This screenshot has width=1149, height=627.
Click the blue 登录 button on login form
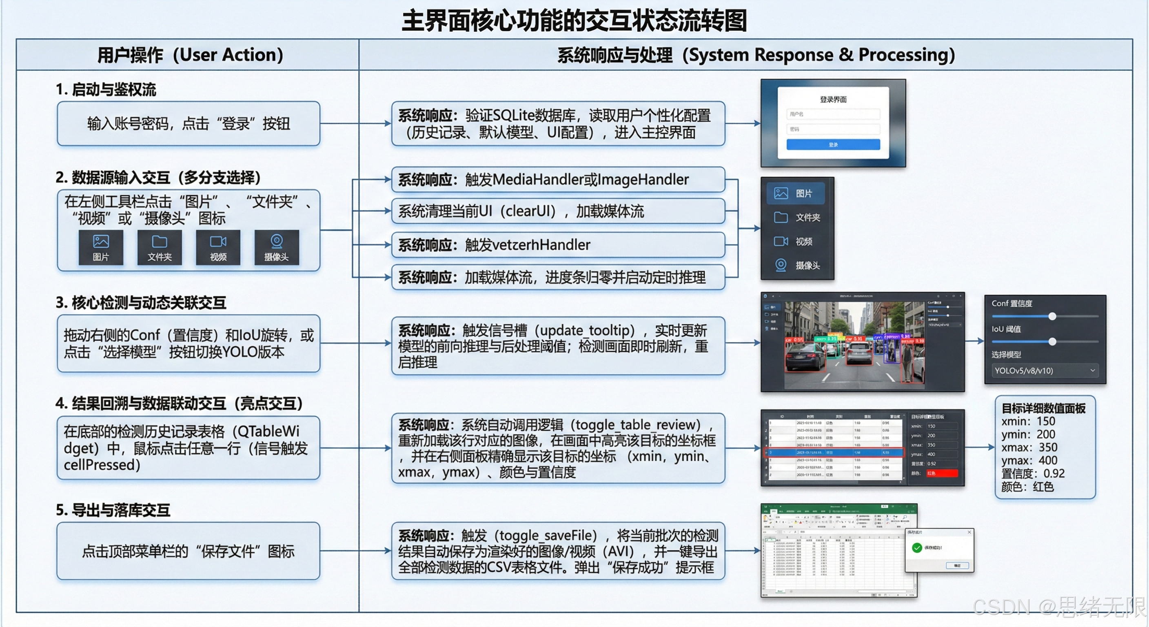tap(833, 145)
